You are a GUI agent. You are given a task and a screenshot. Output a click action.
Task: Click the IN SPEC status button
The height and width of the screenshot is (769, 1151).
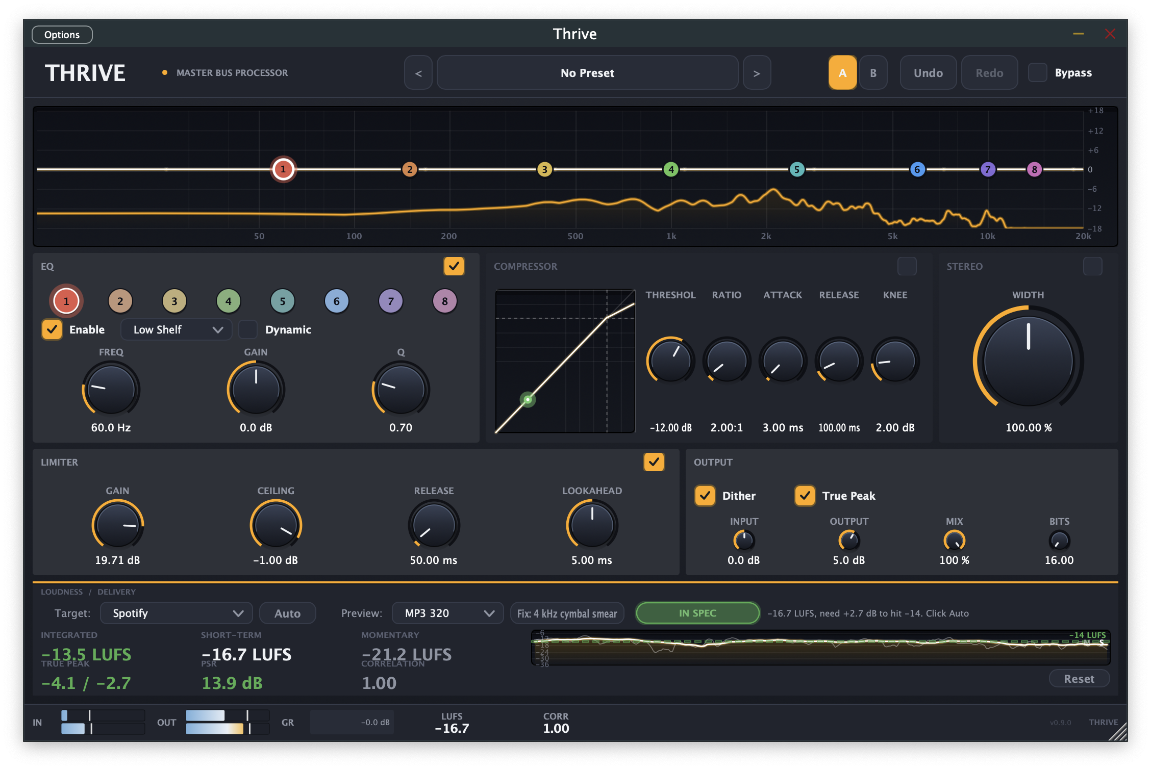click(698, 613)
